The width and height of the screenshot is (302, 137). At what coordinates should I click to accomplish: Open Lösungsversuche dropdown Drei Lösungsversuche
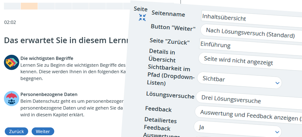pyautogui.click(x=249, y=100)
